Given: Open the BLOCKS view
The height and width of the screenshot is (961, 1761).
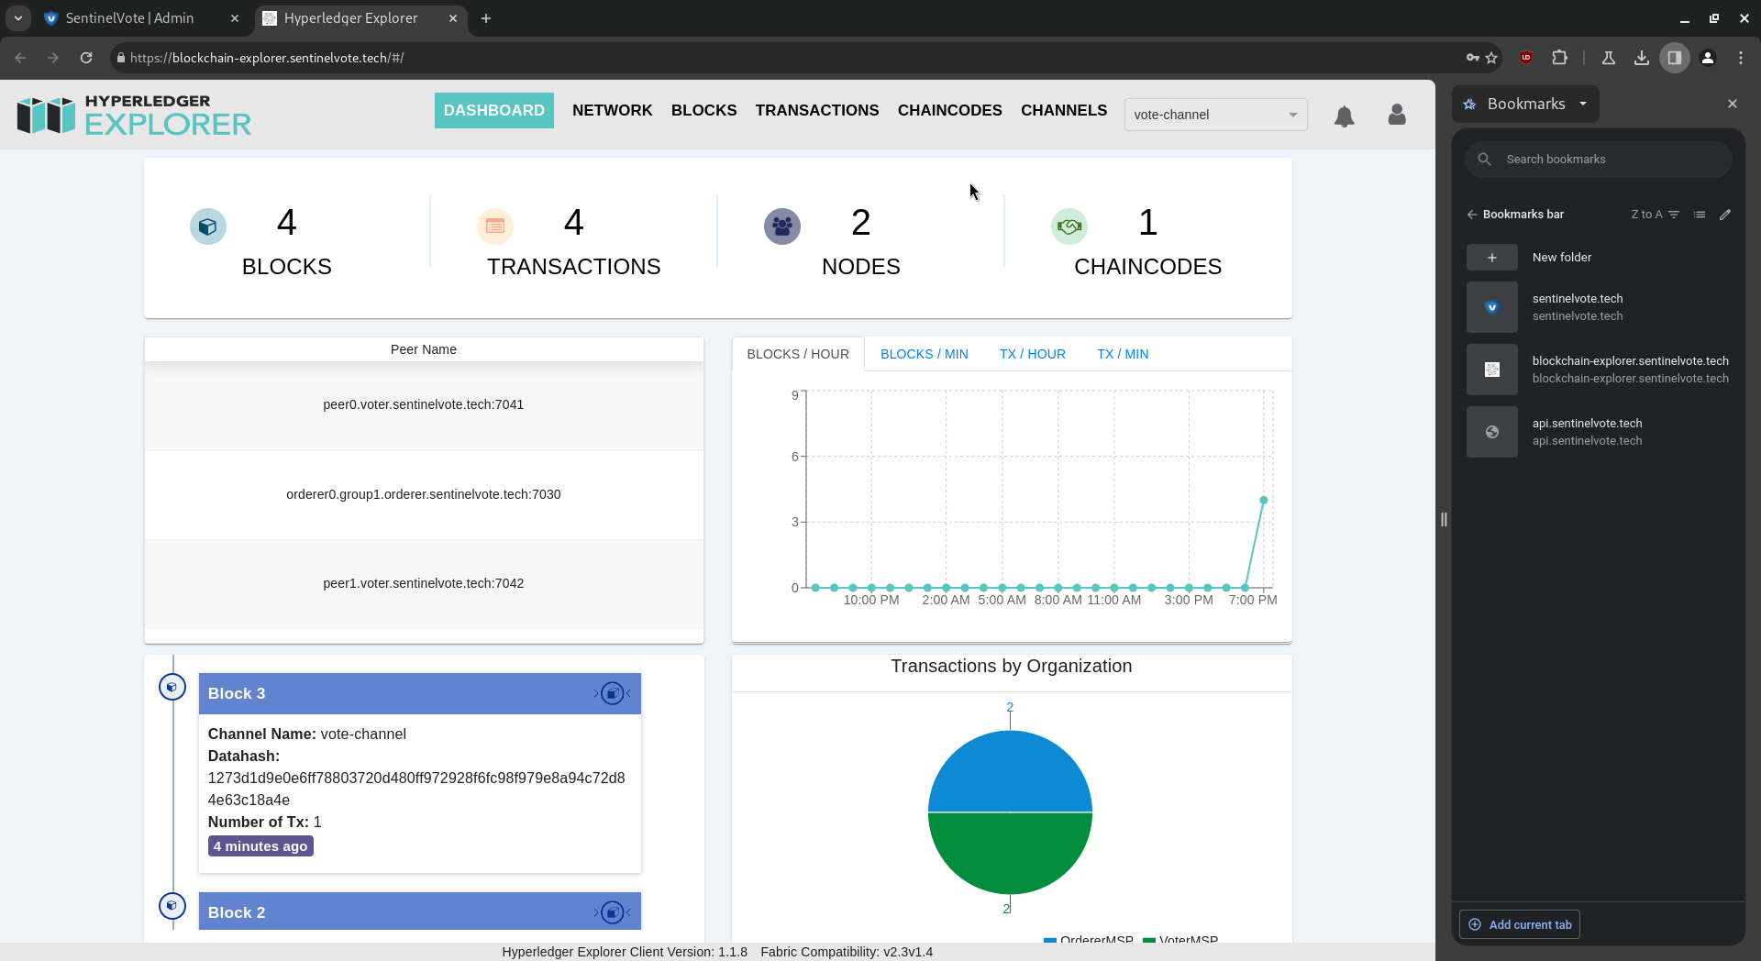Looking at the screenshot, I should pyautogui.click(x=704, y=110).
